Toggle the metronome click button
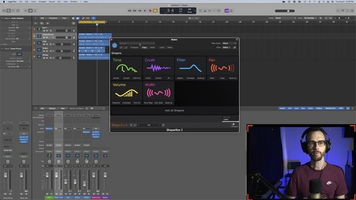Viewport: 356px width, 200px height. tap(231, 11)
